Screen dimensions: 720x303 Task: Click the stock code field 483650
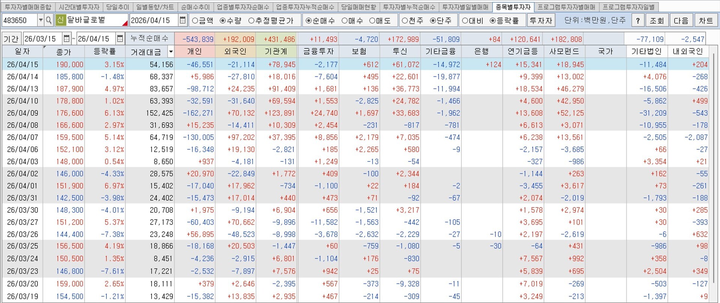[x=20, y=20]
